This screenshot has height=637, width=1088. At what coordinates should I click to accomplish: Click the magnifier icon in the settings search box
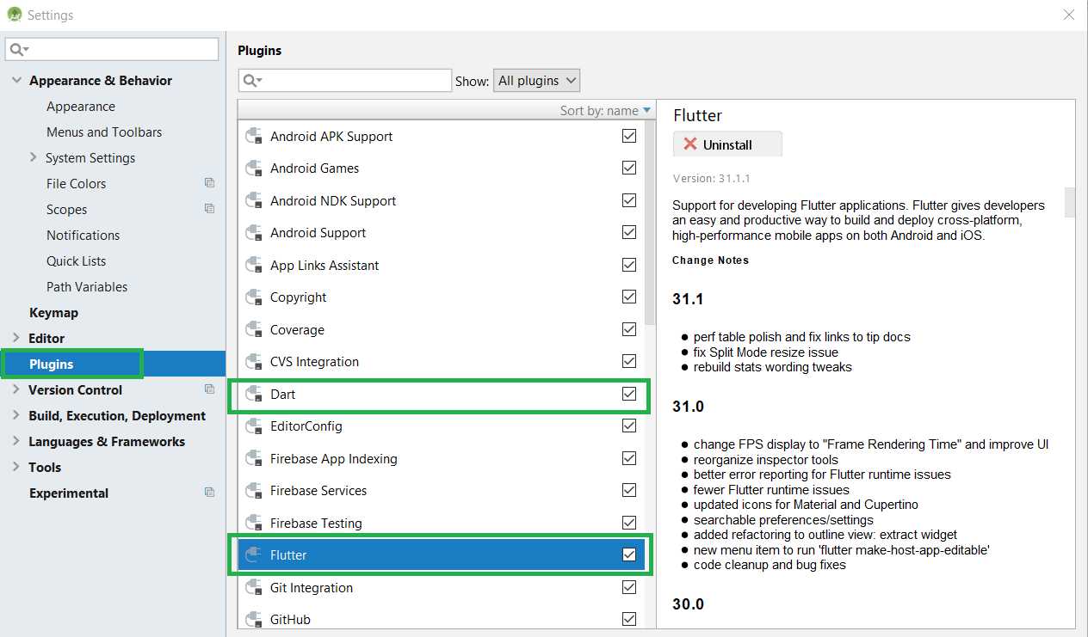(17, 49)
